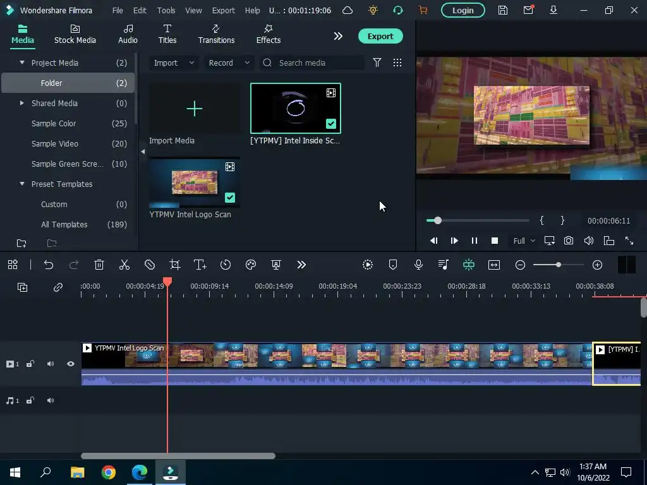The height and width of the screenshot is (485, 647).
Task: Switch media grid view icon
Action: click(397, 63)
